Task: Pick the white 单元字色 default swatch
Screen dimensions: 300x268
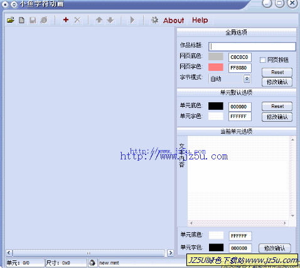Action: [216, 116]
